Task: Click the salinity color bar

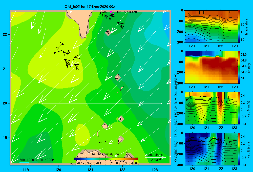Action: [x=239, y=67]
